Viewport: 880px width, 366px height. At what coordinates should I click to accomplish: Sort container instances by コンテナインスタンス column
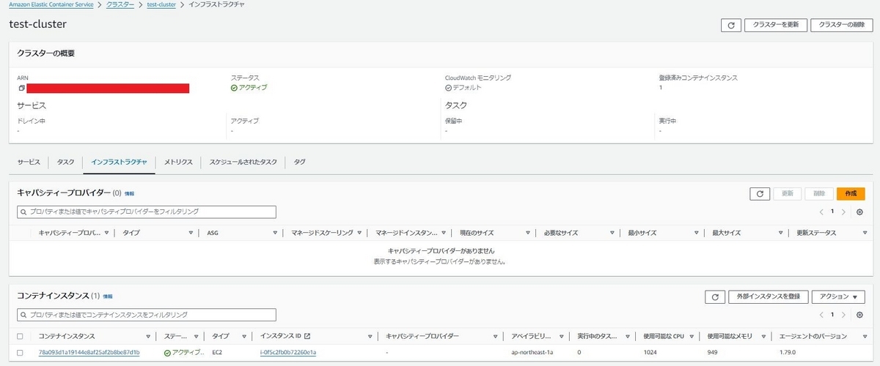click(x=147, y=336)
